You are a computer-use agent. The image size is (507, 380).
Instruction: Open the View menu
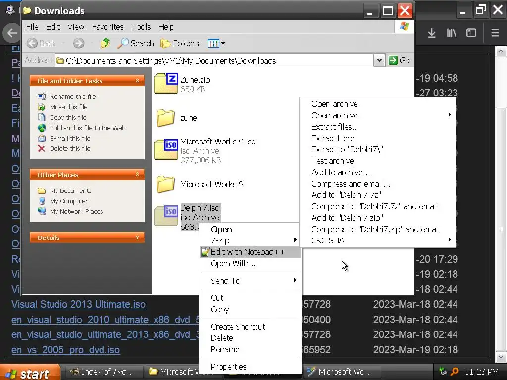[x=76, y=27]
